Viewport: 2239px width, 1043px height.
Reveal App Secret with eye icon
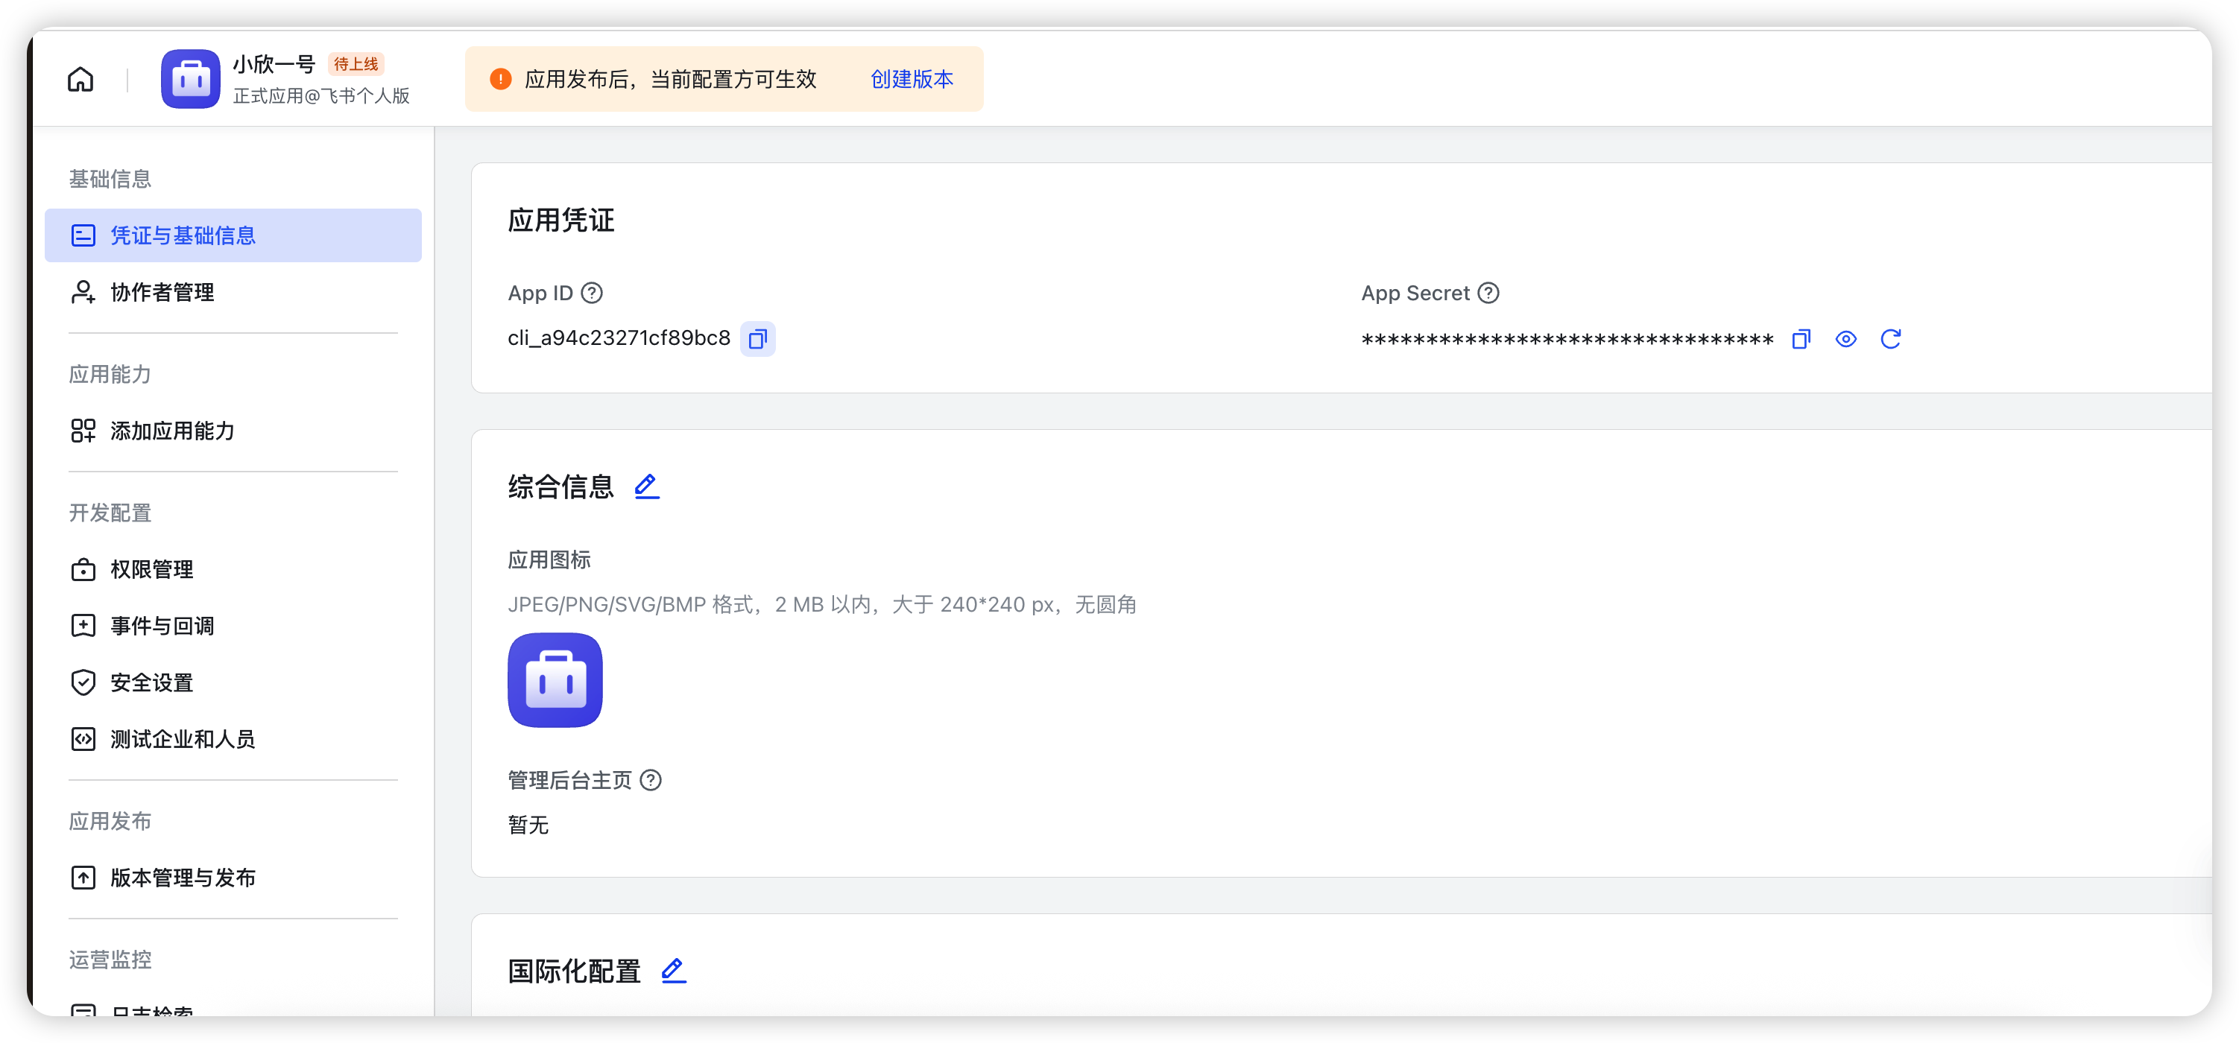point(1845,339)
